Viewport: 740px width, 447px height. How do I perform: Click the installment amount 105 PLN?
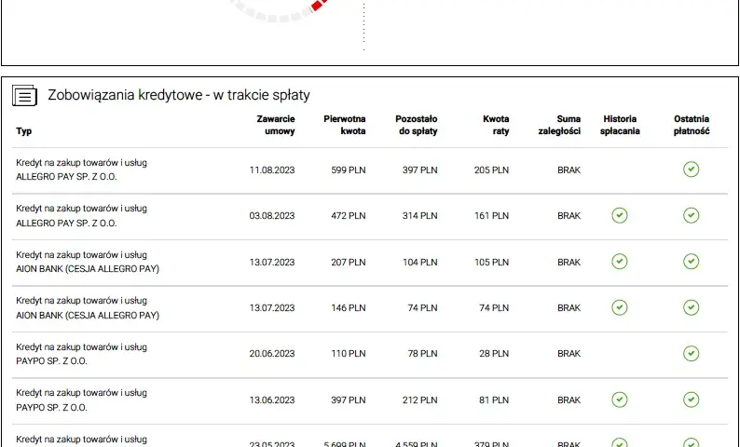(x=492, y=263)
